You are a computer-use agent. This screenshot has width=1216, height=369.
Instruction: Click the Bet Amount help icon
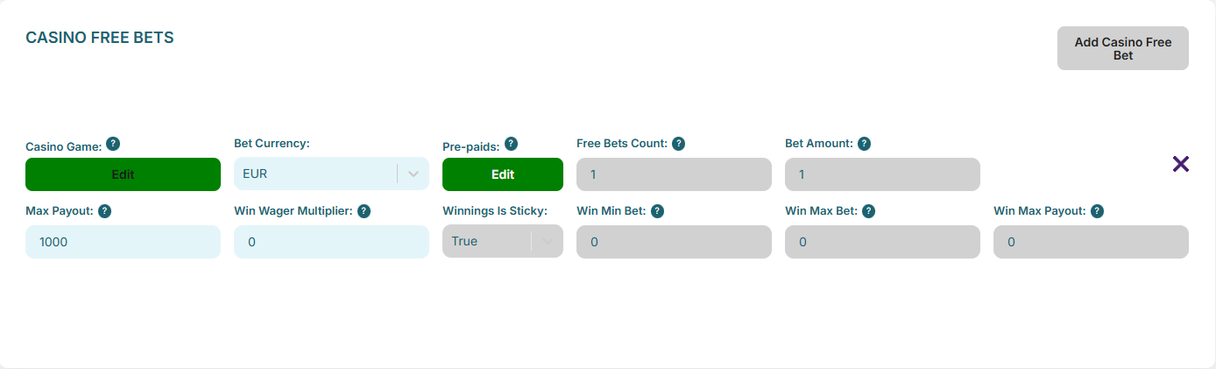[x=864, y=144]
